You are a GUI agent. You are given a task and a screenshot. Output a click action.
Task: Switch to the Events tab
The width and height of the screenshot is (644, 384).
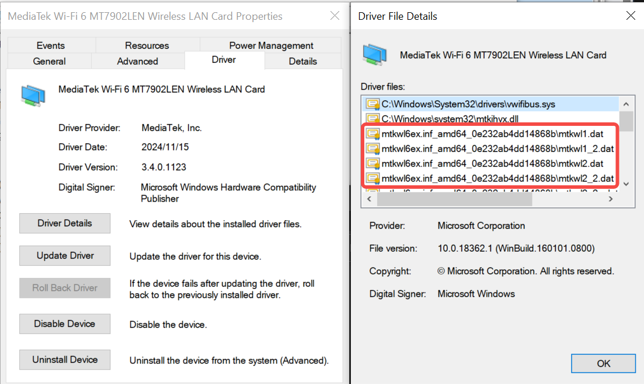[51, 45]
